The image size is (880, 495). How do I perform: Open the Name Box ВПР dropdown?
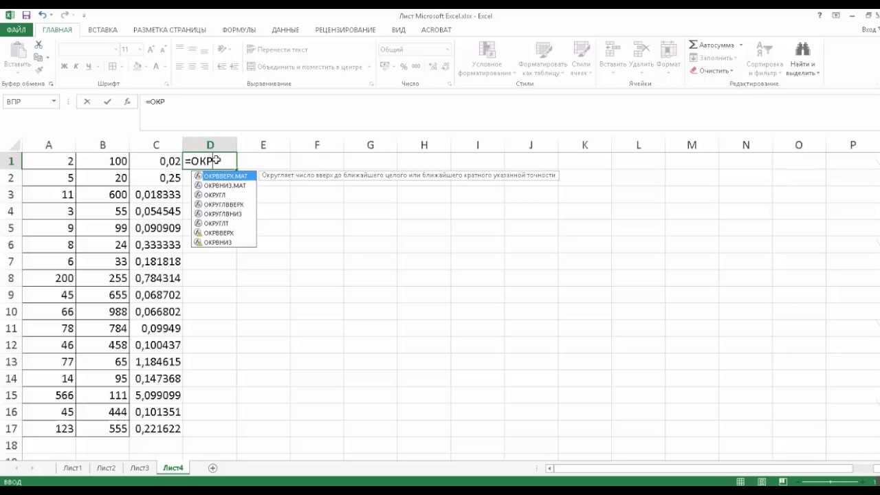pyautogui.click(x=53, y=102)
